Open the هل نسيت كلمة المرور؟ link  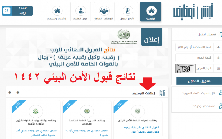[199, 93]
